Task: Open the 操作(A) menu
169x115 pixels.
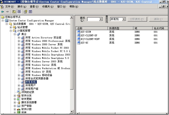Action: [x=22, y=7]
